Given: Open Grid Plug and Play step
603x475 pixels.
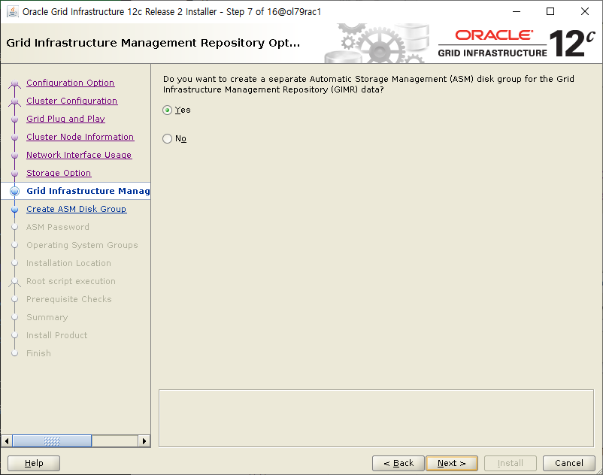Looking at the screenshot, I should (x=65, y=119).
